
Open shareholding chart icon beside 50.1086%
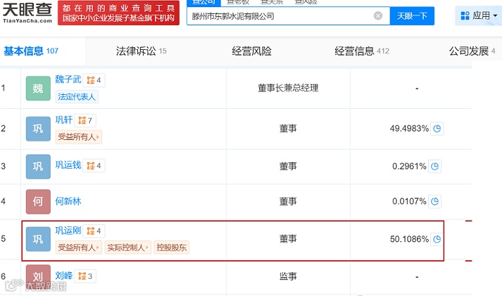pos(437,239)
